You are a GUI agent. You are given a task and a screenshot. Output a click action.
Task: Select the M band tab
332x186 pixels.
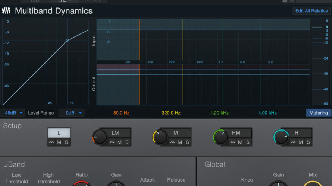coord(176,133)
